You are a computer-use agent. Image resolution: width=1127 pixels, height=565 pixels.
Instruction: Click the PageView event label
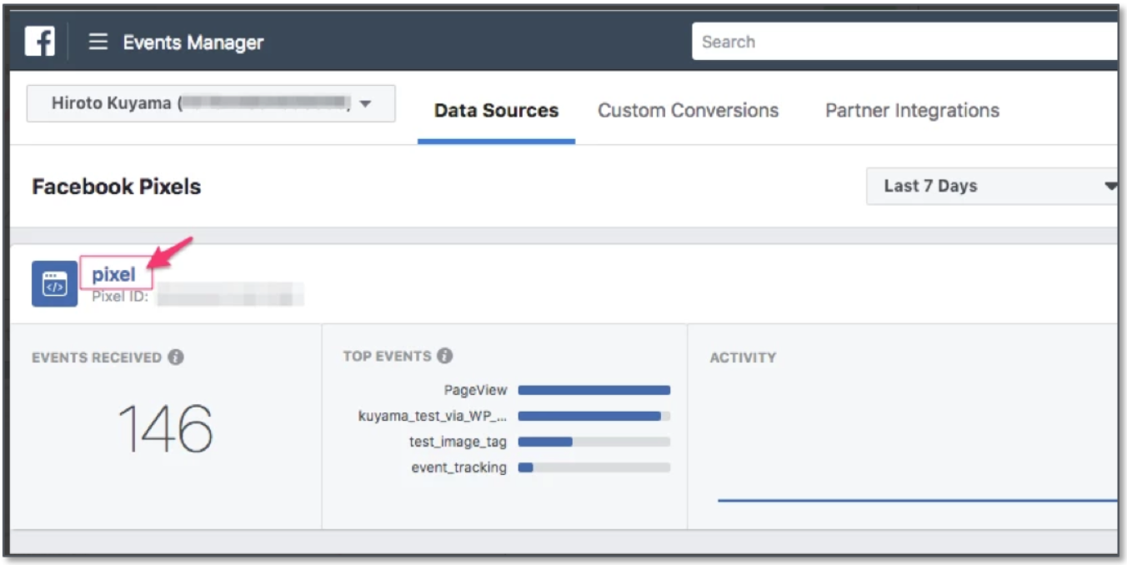tap(475, 390)
